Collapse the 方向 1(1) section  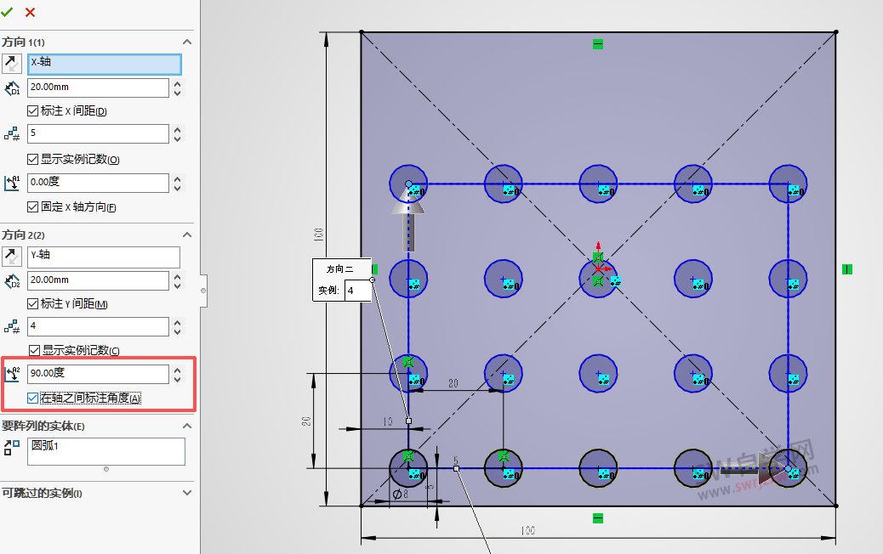pyautogui.click(x=187, y=42)
